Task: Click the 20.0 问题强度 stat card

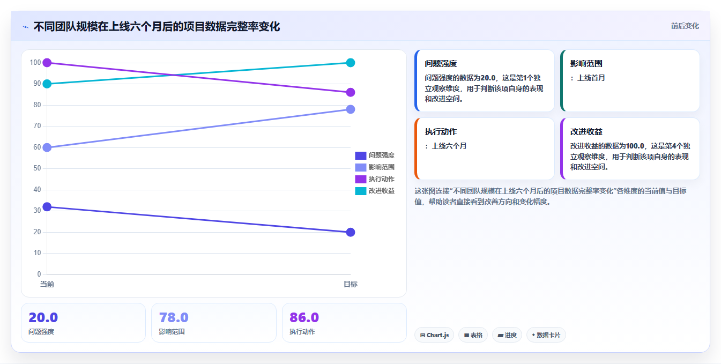Action: click(83, 323)
